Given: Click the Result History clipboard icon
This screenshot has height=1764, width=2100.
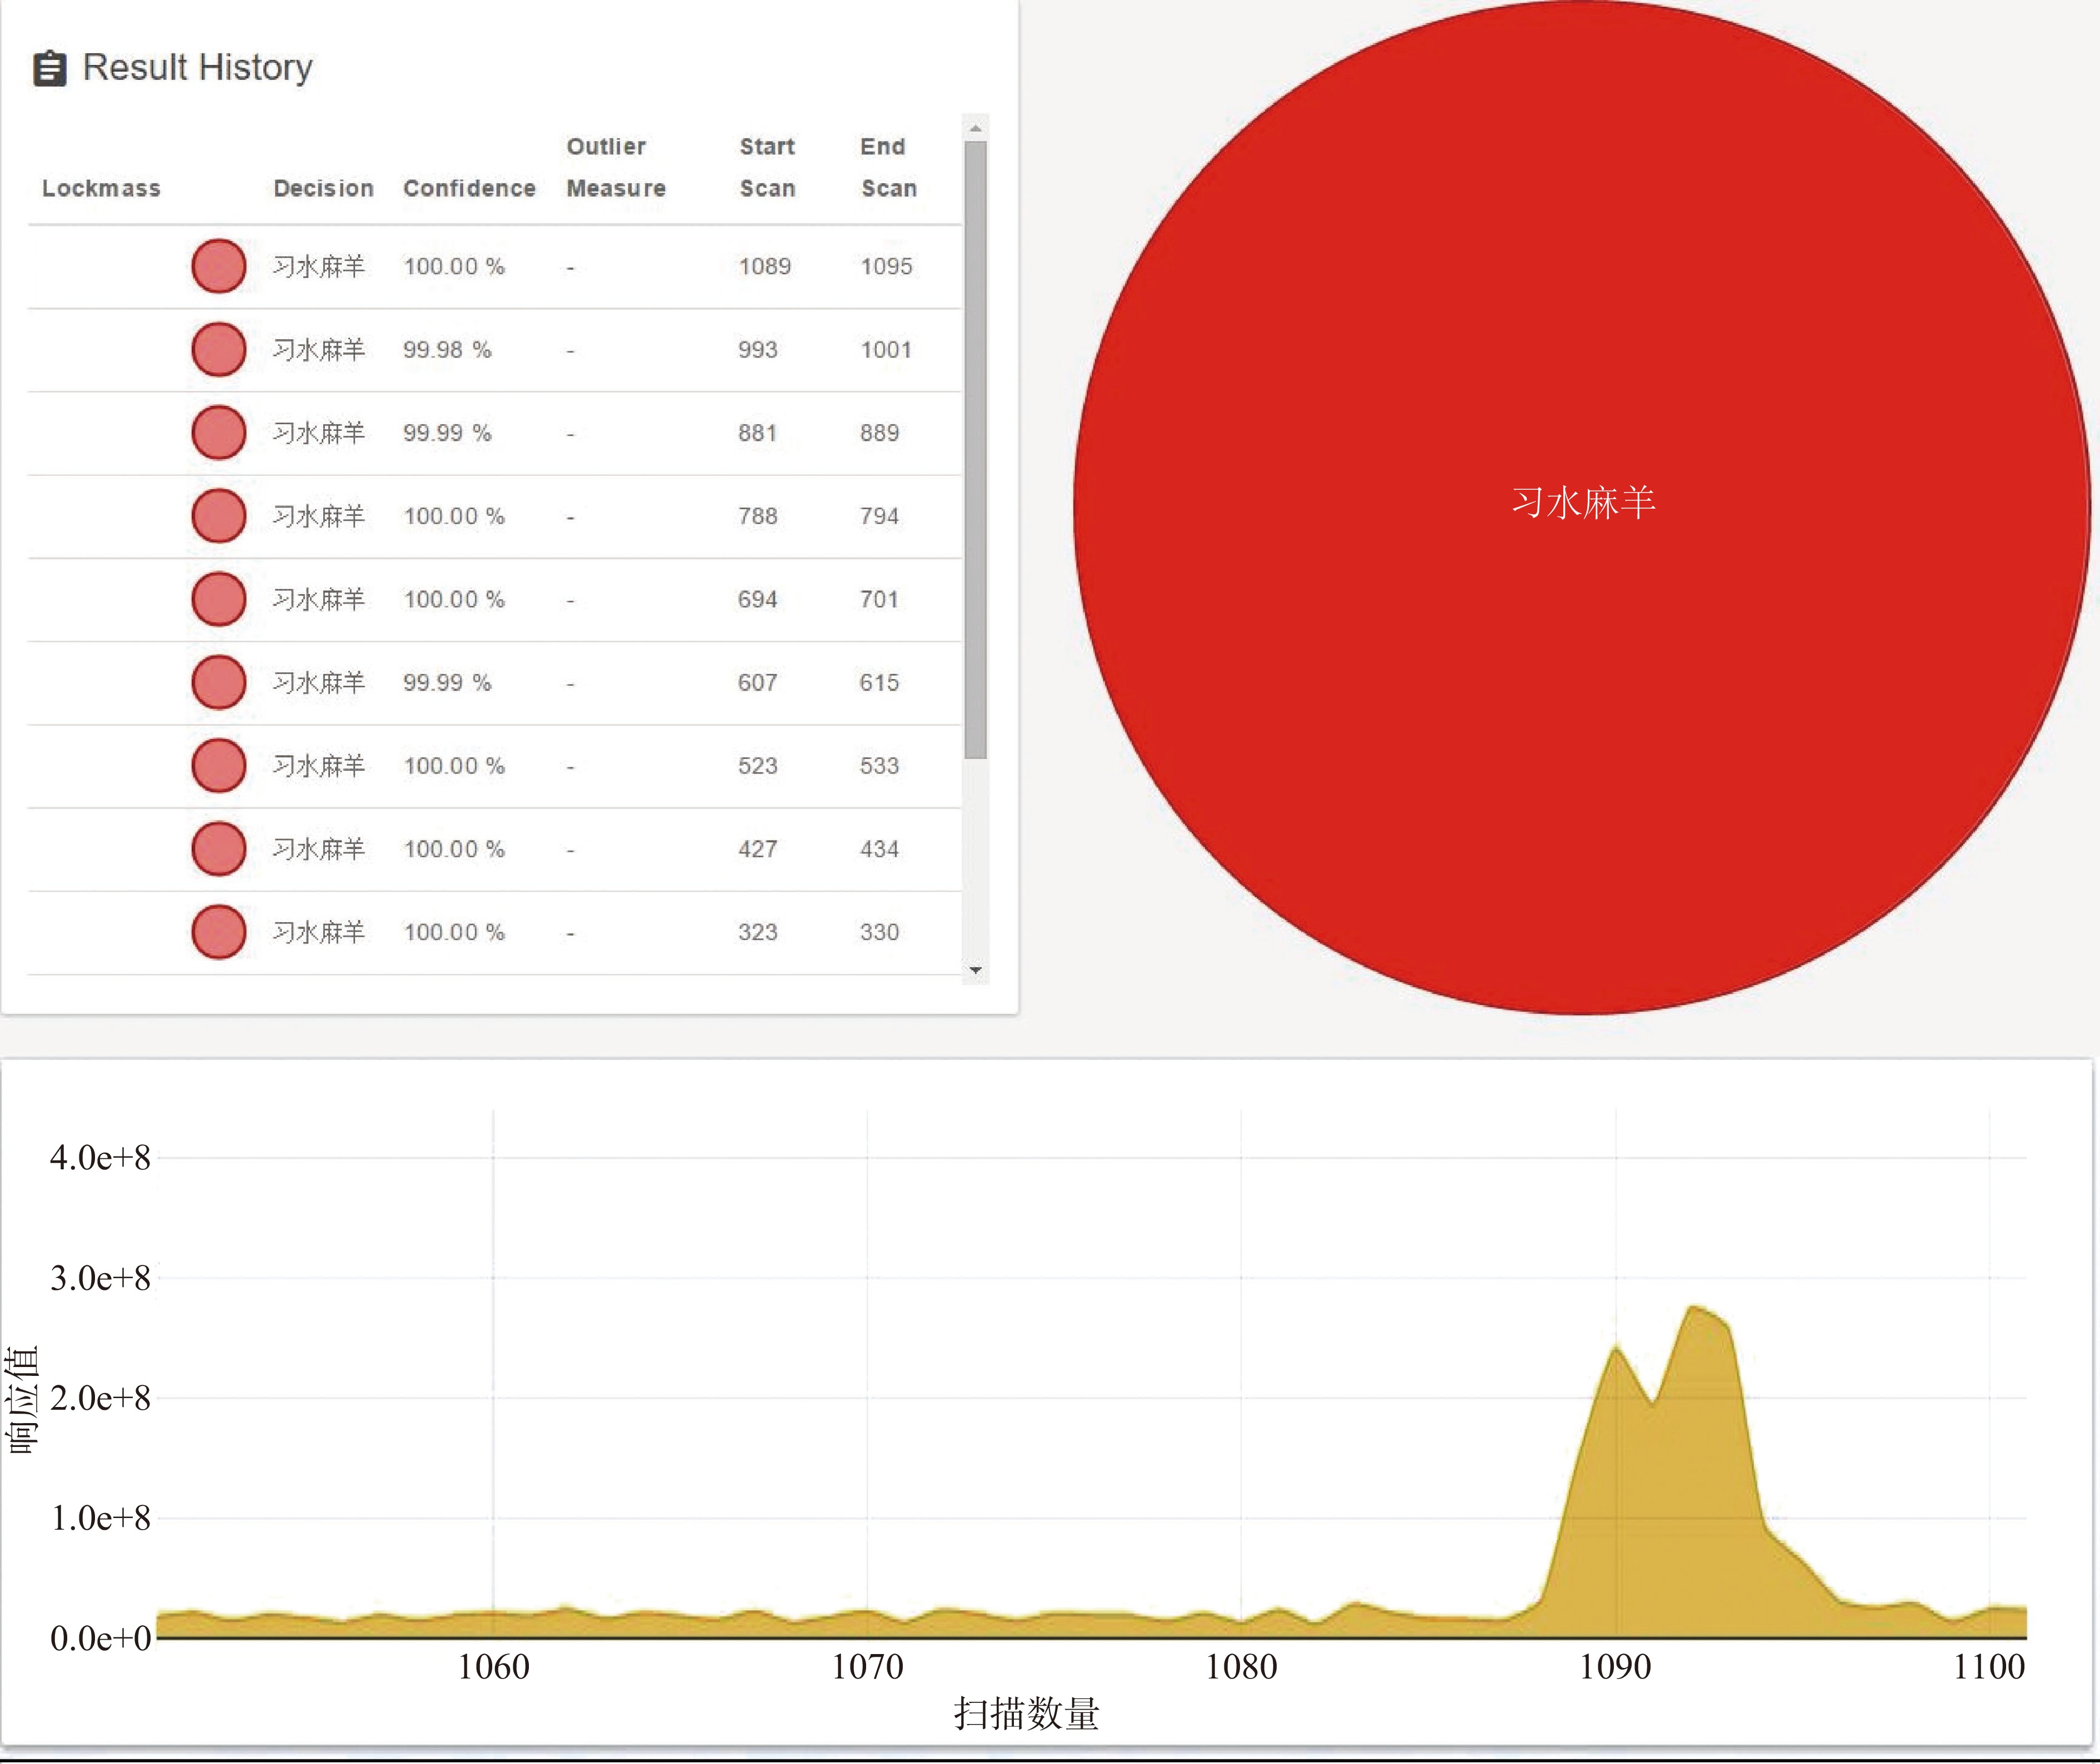Looking at the screenshot, I should click(49, 69).
